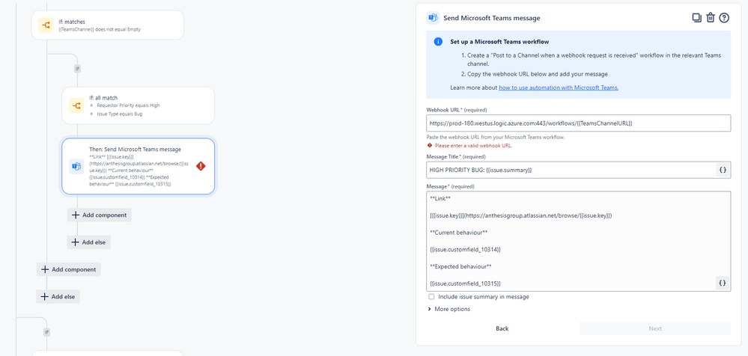Click 'Requestor Priority equals High' condition text
Viewport: 748px width, 356px height.
coord(128,105)
